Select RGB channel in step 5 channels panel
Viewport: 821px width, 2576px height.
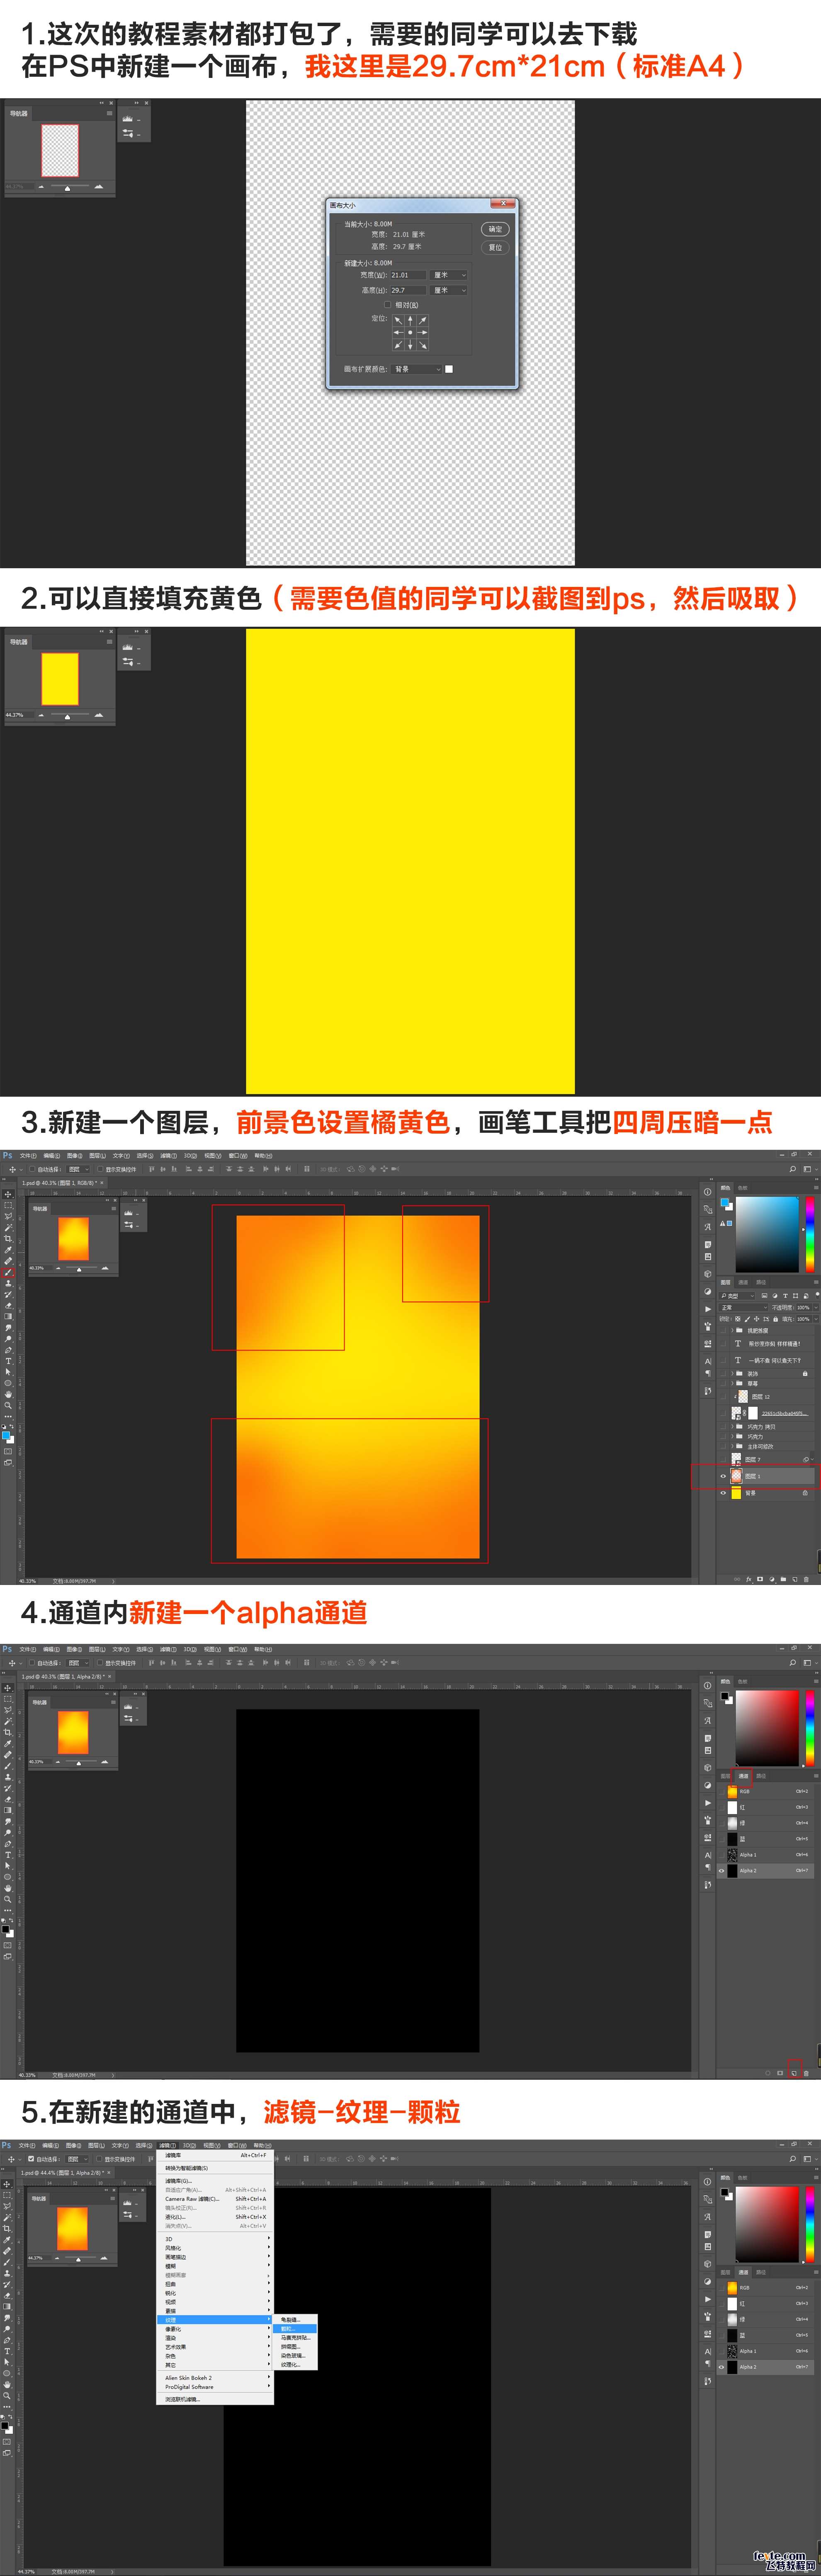click(x=765, y=2287)
